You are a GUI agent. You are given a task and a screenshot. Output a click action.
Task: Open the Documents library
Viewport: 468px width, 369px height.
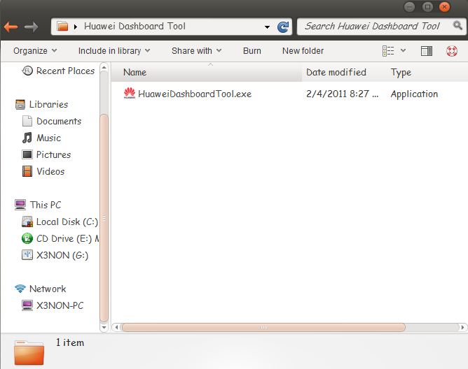(x=59, y=121)
